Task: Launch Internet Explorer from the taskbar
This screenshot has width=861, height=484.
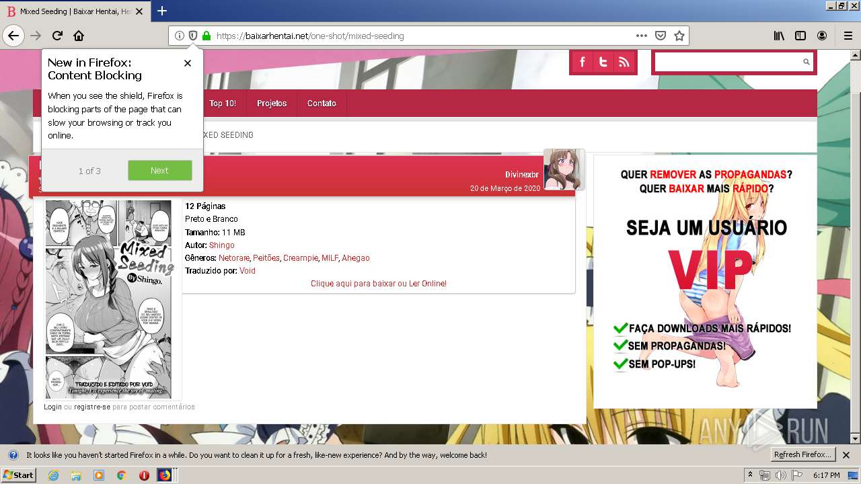Action: click(53, 475)
